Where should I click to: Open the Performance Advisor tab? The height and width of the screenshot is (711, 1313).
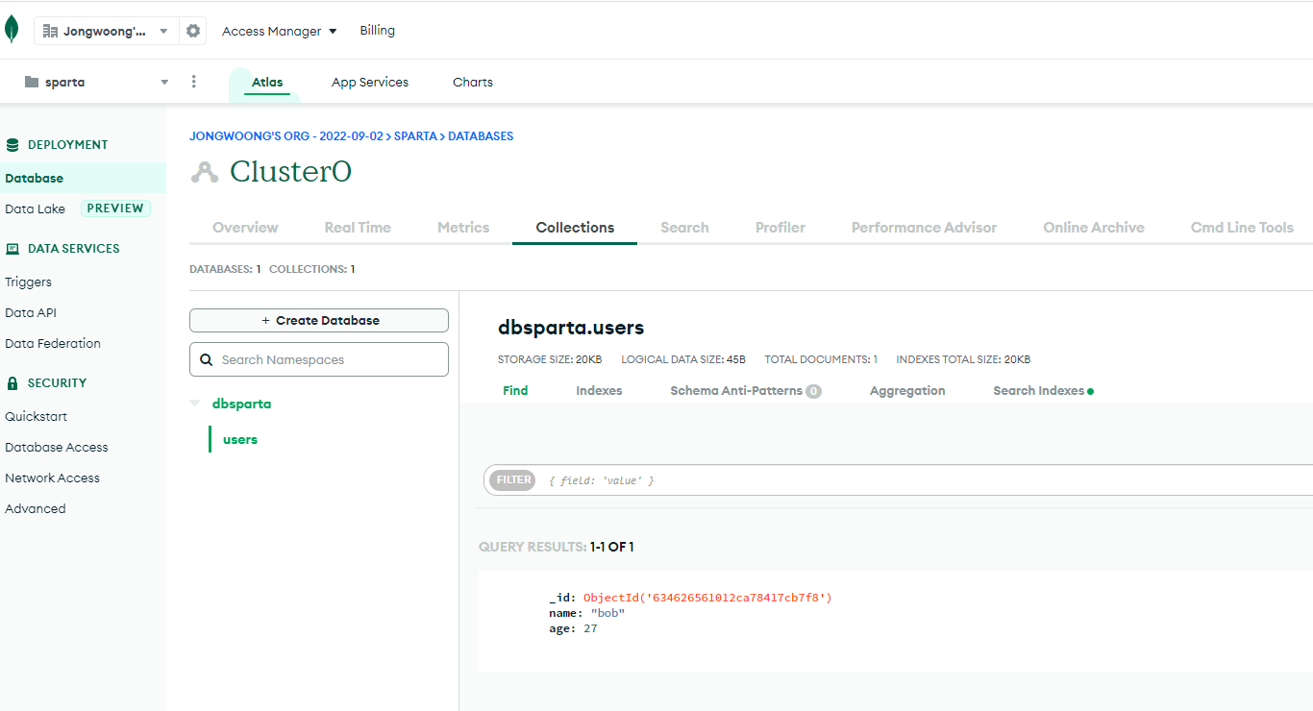(924, 228)
